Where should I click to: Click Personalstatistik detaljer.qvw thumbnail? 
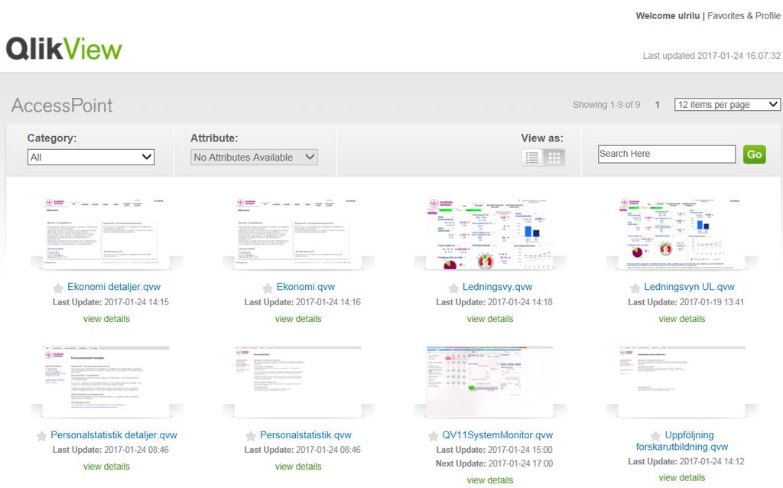click(x=106, y=381)
